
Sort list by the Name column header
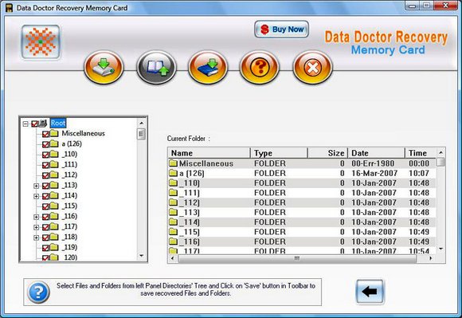coord(209,153)
